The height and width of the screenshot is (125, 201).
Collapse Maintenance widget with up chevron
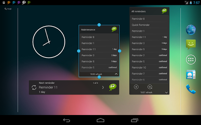tap(116, 74)
